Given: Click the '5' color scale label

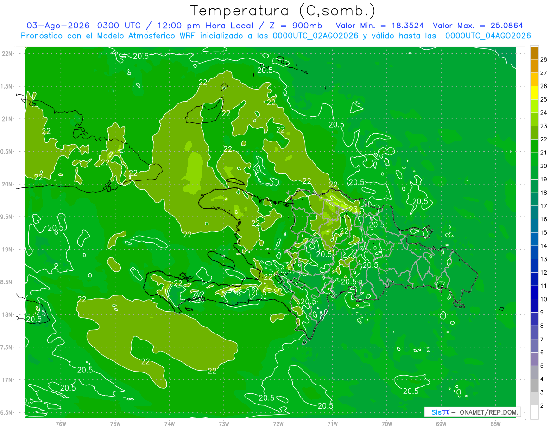Looking at the screenshot, I should (x=542, y=366).
